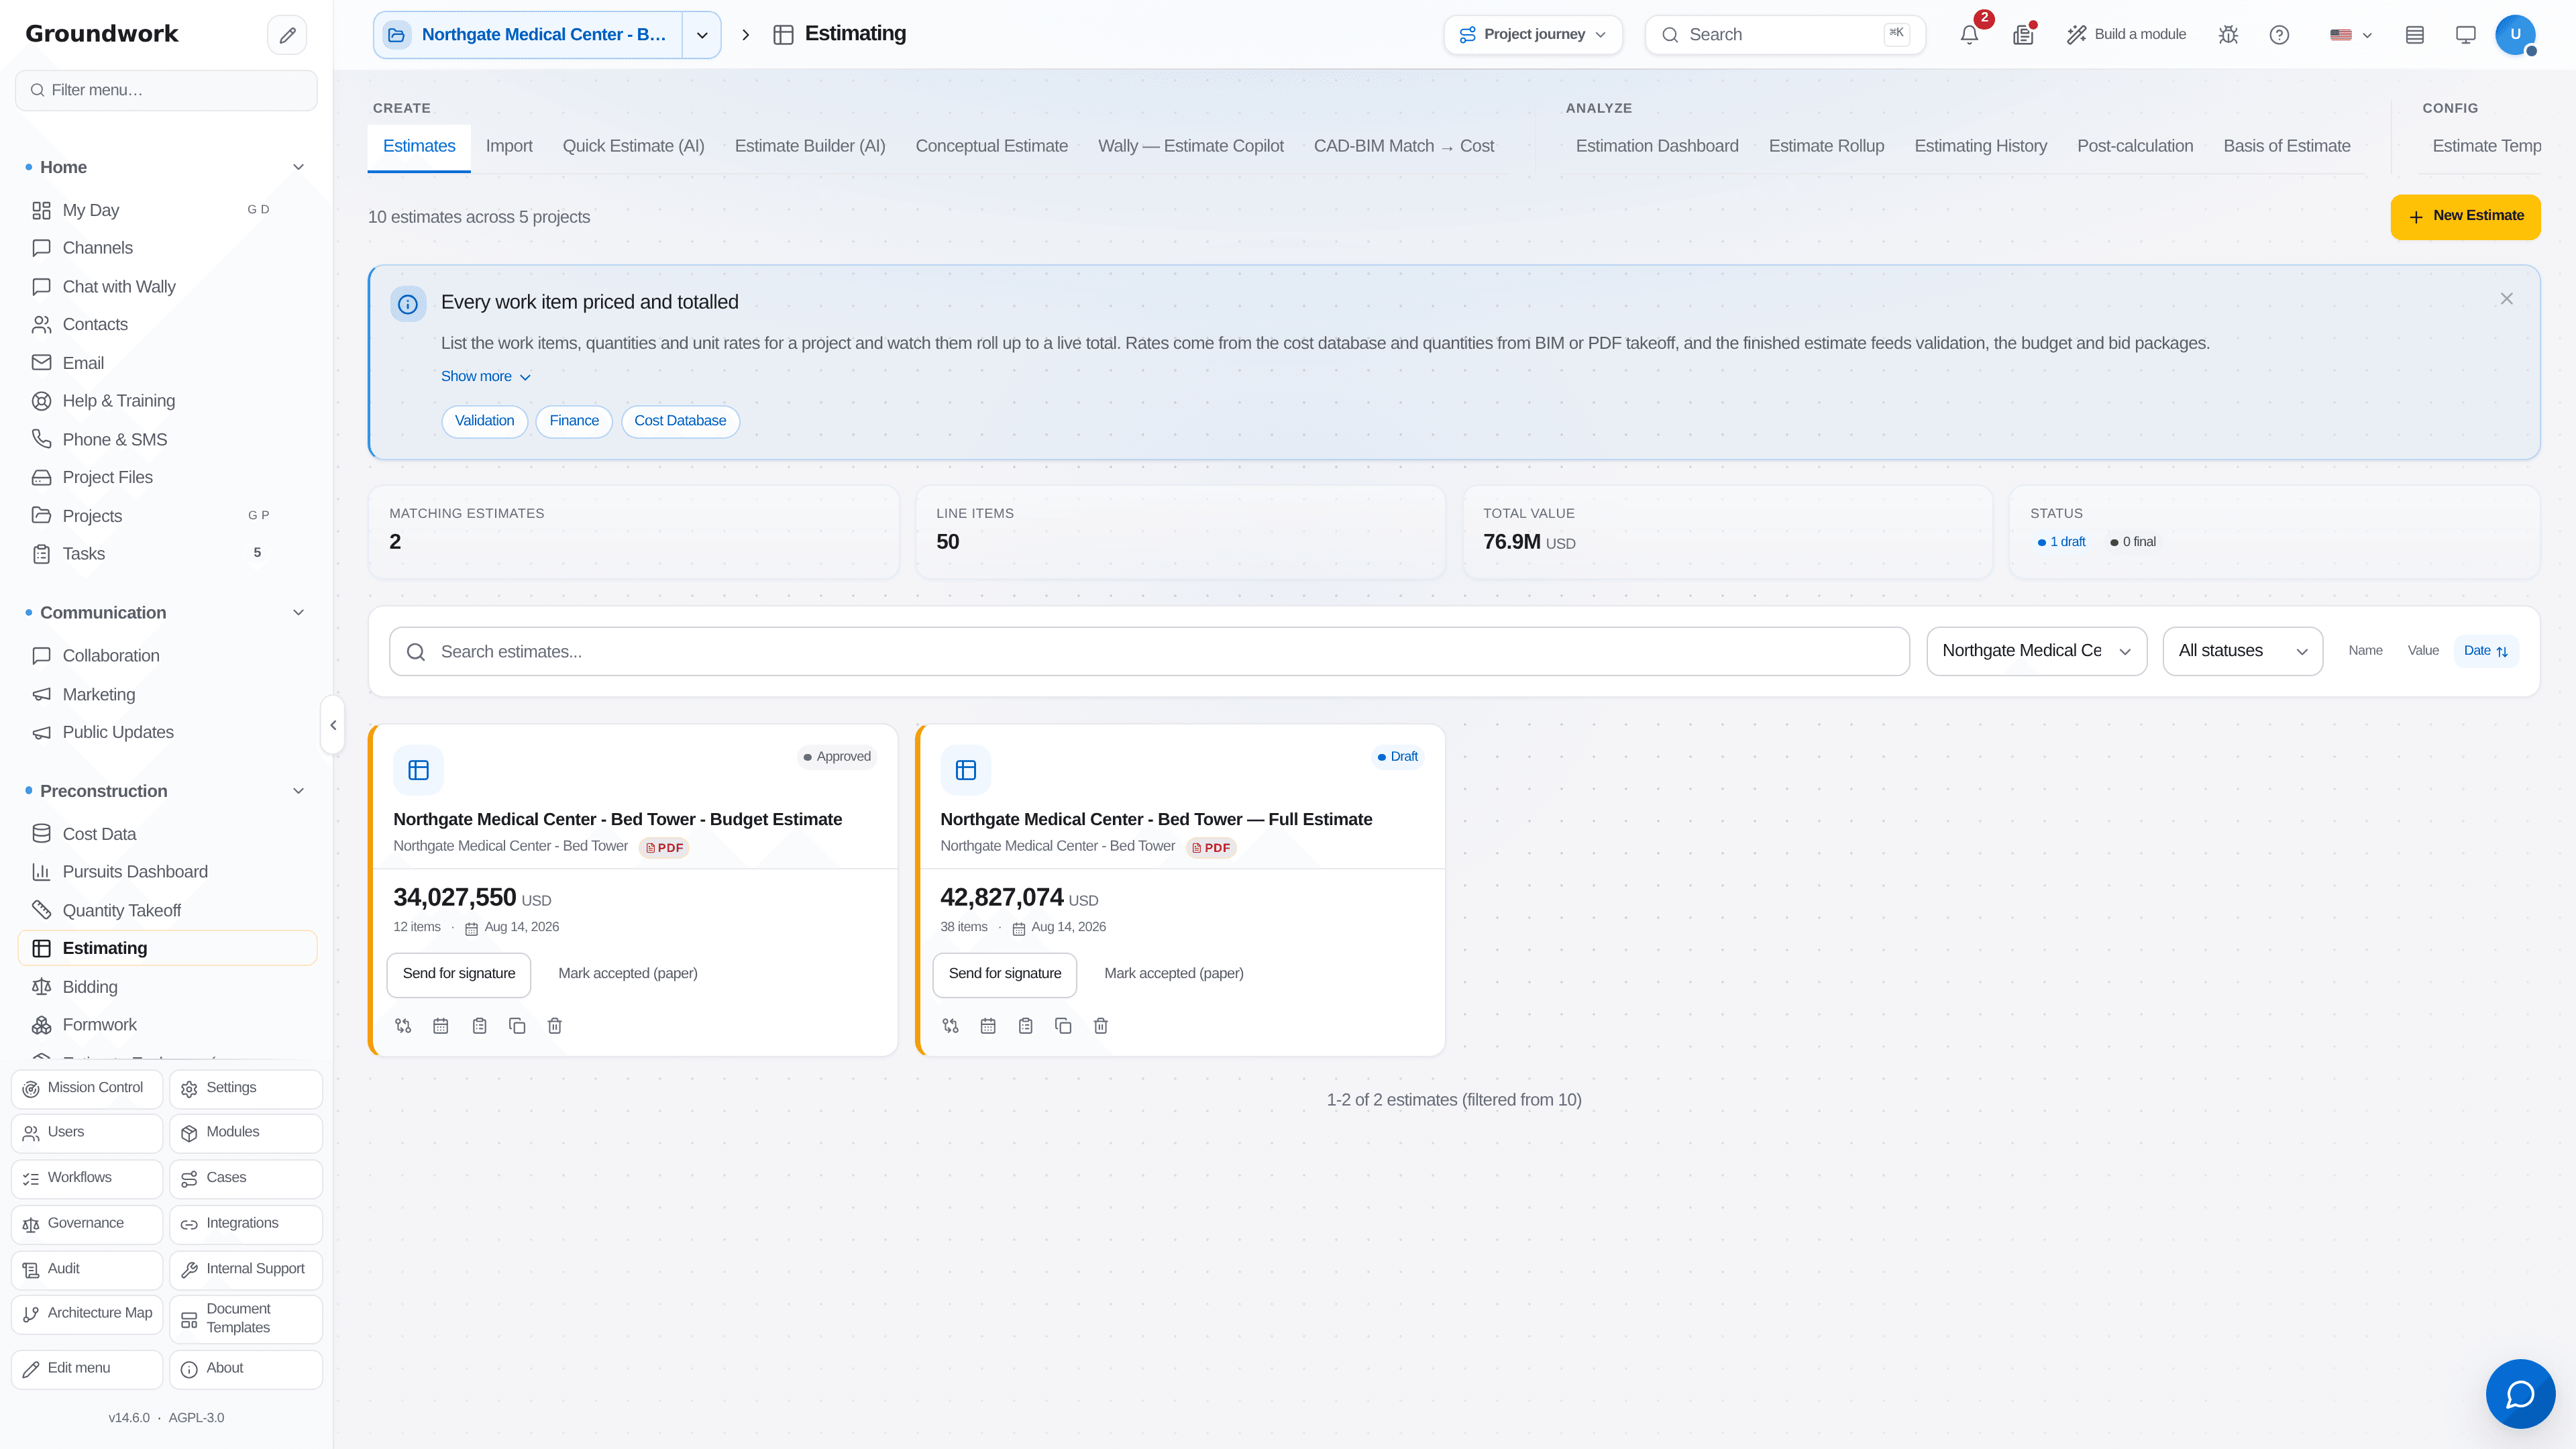Click the calendar icon on Full Estimate card
2576x1449 pixels.
pos(988,1026)
